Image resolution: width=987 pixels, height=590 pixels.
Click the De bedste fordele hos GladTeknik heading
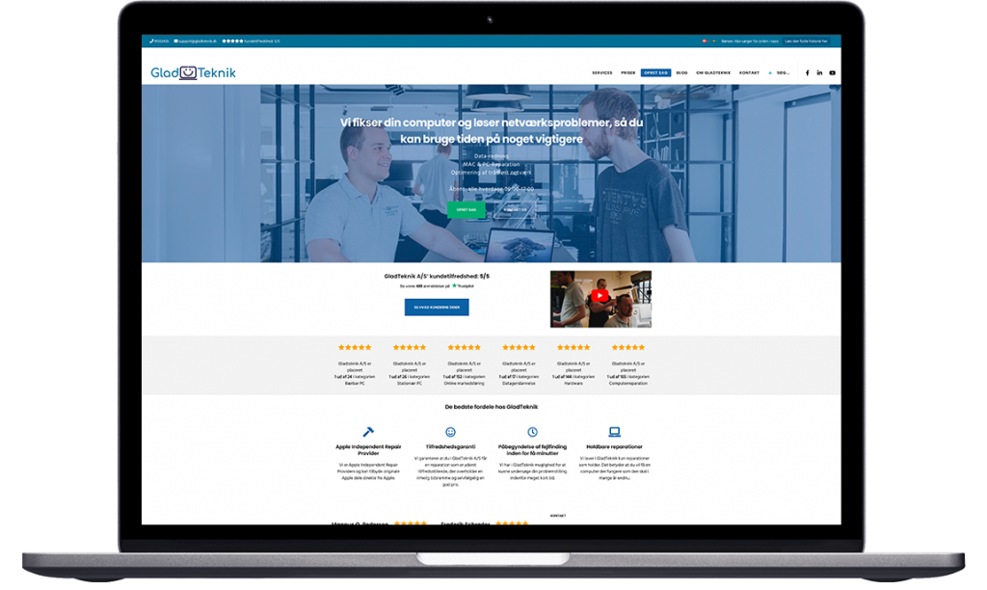tap(491, 407)
